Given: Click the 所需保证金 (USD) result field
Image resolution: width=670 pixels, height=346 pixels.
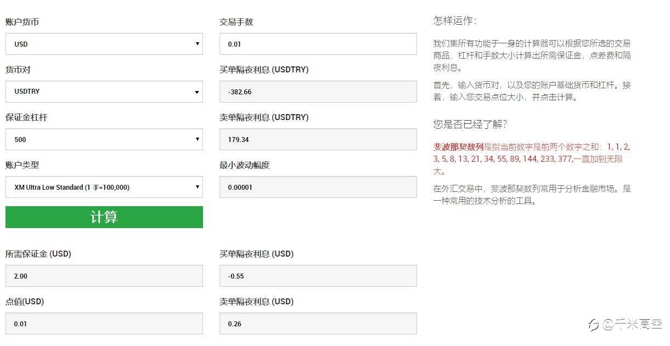Looking at the screenshot, I should tap(104, 276).
